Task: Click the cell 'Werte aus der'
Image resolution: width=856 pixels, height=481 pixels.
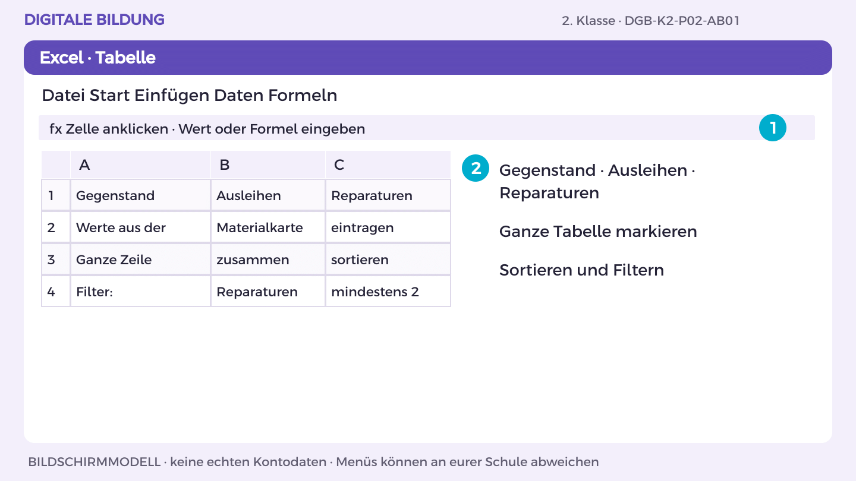Action: tap(140, 227)
